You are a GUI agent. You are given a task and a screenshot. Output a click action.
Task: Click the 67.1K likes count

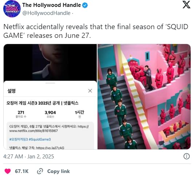point(21,171)
